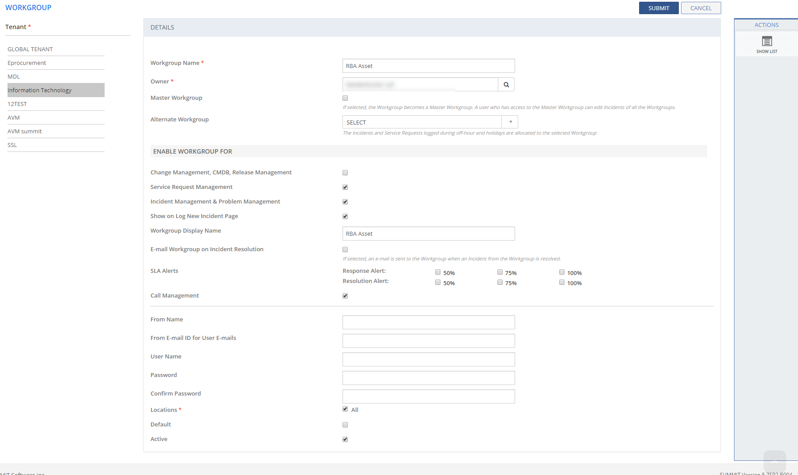Choose GLOBAL TENANT from tenant list

tap(30, 49)
